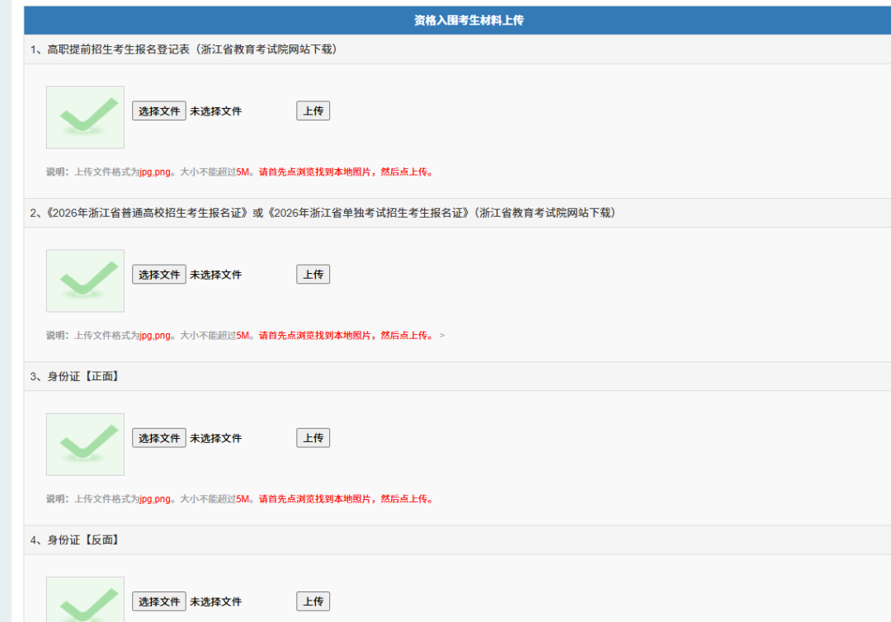Click the 资格入围考生材料上传 blue header
891x622 pixels.
coord(469,21)
